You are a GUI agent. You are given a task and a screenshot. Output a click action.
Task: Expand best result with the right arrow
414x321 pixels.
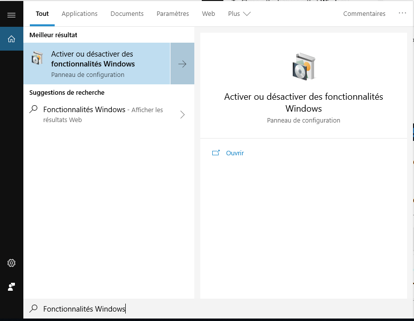pyautogui.click(x=182, y=64)
